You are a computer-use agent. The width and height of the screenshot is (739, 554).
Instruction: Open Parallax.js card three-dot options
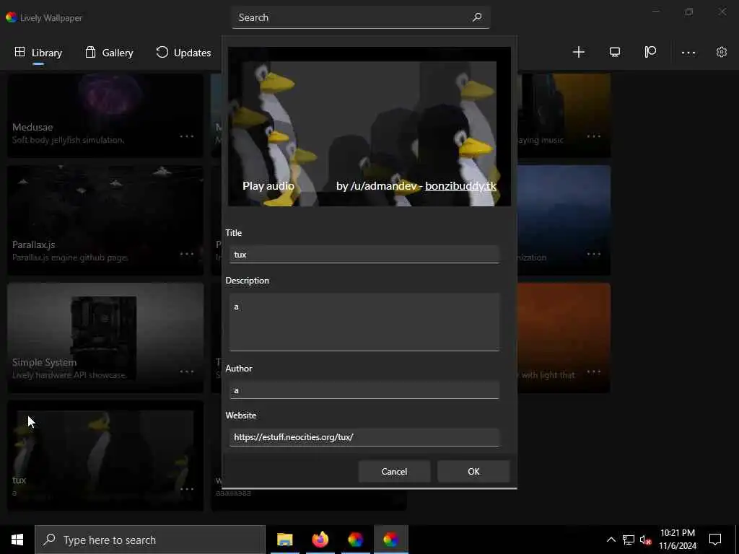click(187, 254)
